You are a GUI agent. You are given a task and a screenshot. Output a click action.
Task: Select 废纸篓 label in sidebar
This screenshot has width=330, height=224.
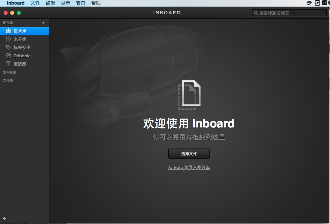tap(20, 64)
